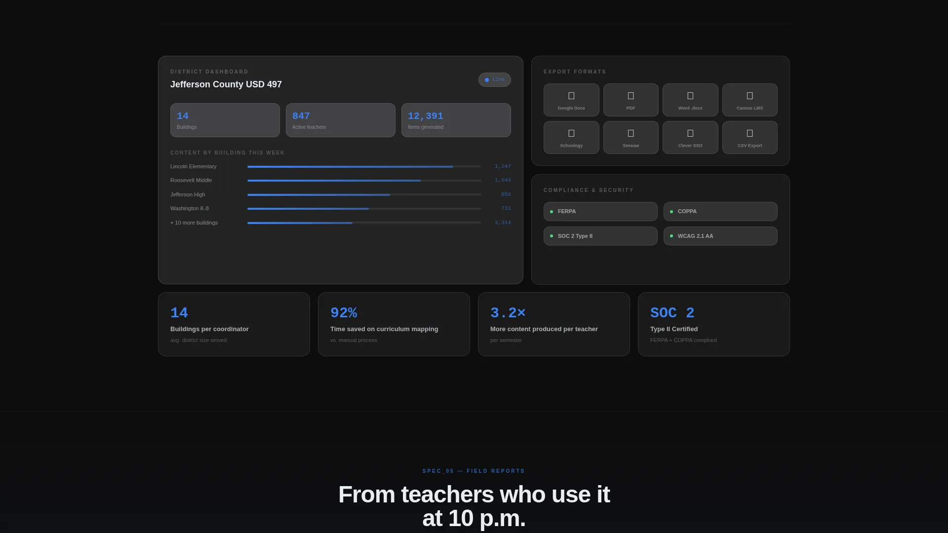Click the + 10 more buildings progress bar
This screenshot has height=533, width=948.
[x=364, y=223]
